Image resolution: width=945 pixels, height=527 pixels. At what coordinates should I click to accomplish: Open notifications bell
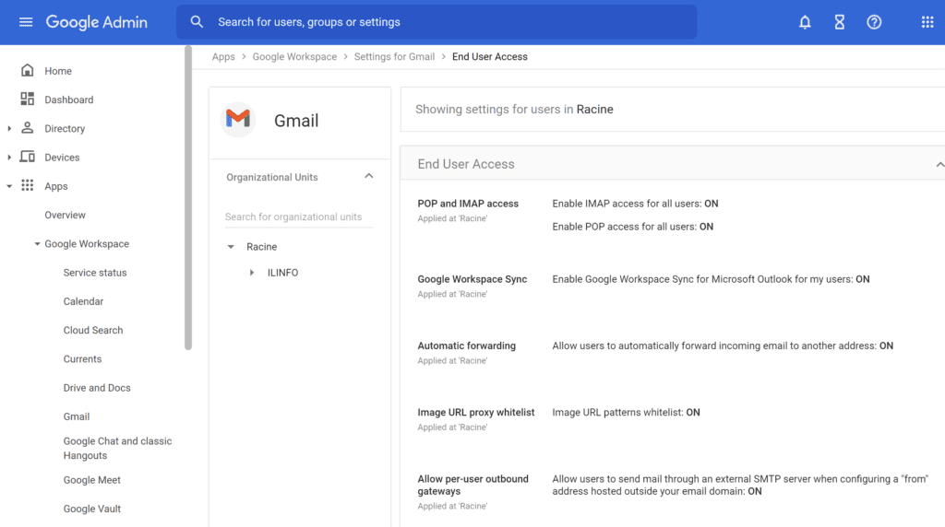(805, 22)
